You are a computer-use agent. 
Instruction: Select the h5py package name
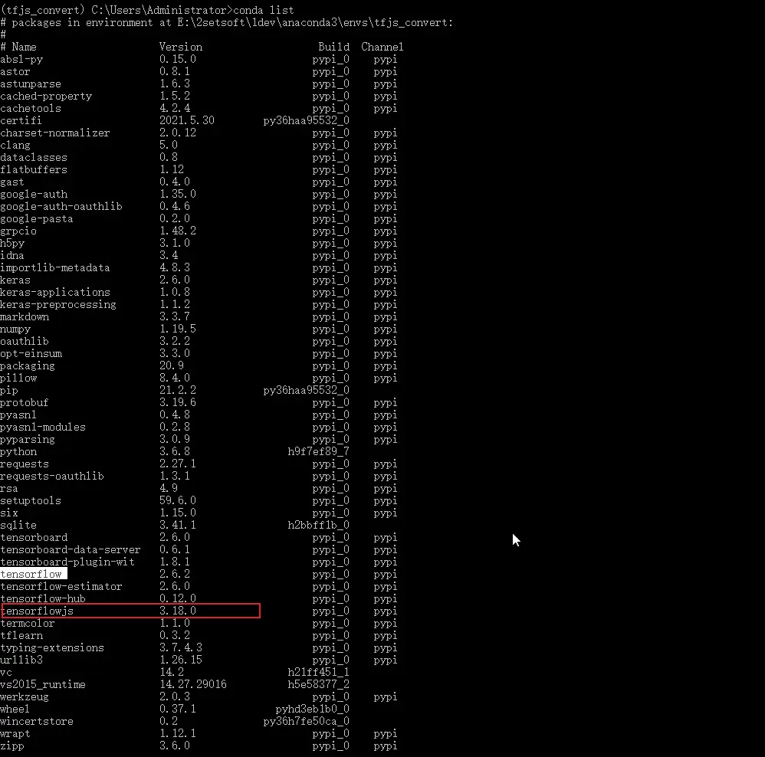click(x=12, y=243)
